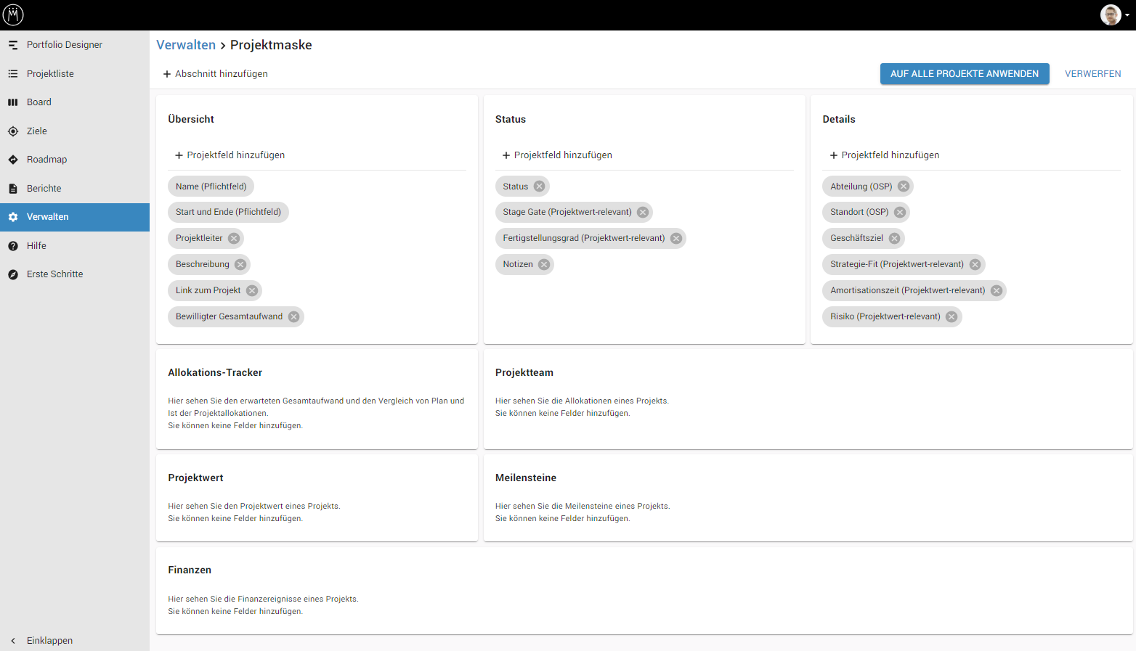Click the Ziele target icon
The width and height of the screenshot is (1136, 651).
point(13,131)
